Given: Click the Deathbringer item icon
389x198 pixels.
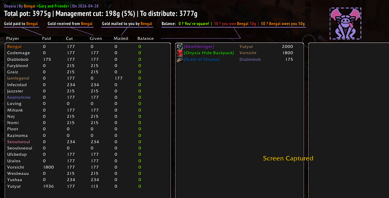Looking at the screenshot, I should (180, 47).
